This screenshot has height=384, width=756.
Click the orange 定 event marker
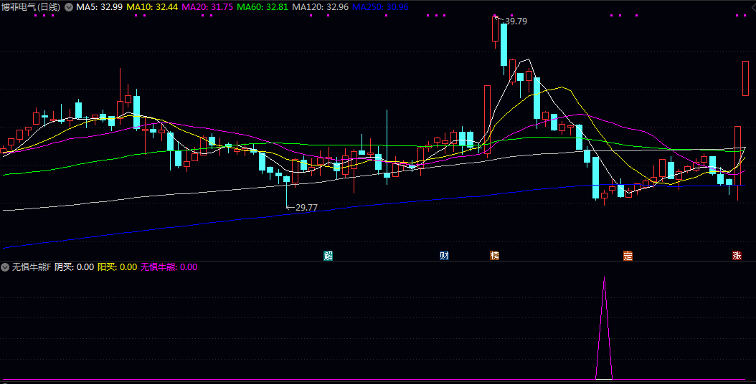[x=628, y=256]
